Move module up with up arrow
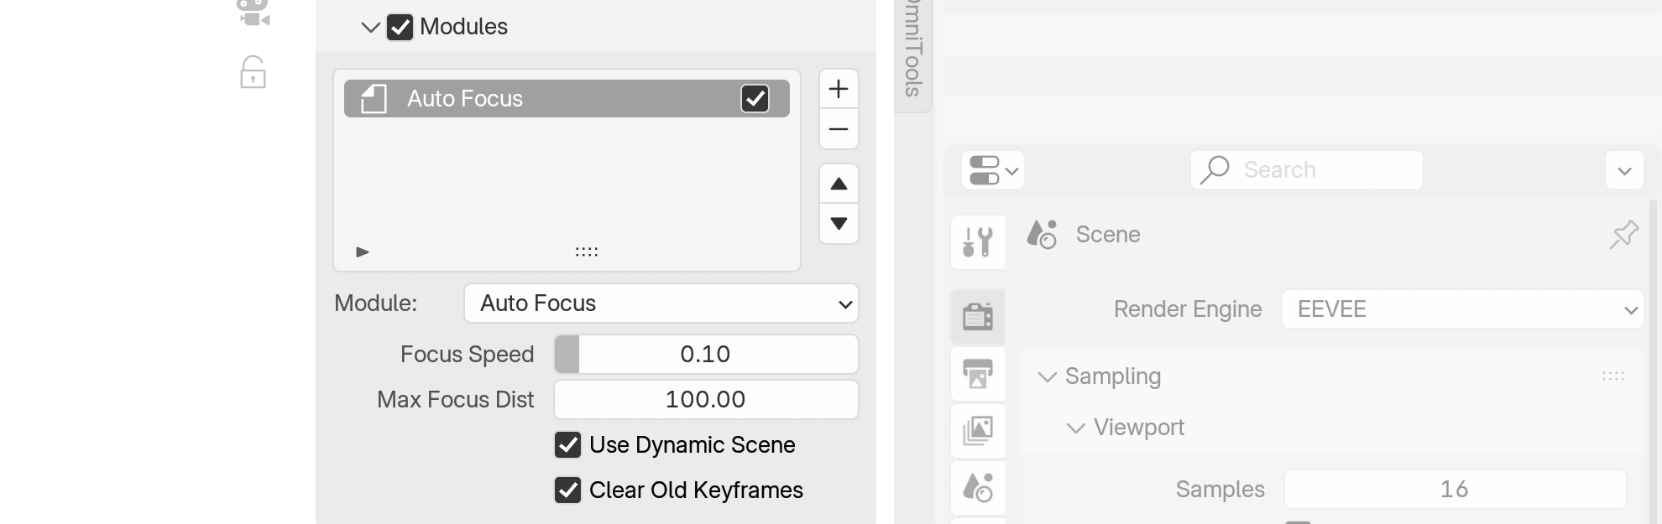1662x524 pixels. coord(838,184)
